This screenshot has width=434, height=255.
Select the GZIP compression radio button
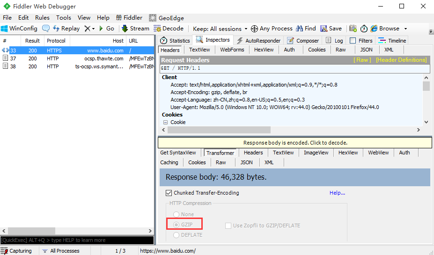coord(176,225)
